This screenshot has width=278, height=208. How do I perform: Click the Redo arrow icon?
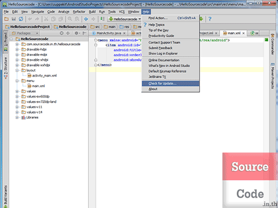pos(37,19)
